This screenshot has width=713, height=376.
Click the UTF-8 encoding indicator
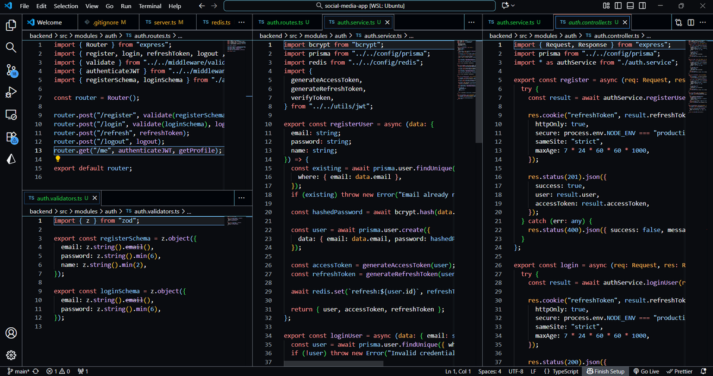[516, 371]
